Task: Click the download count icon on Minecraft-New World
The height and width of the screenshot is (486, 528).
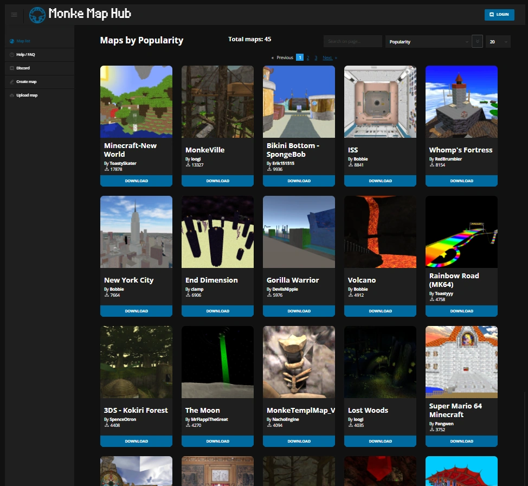Action: tap(106, 169)
